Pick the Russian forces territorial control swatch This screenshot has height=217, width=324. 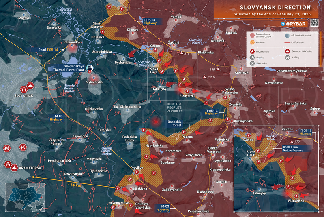(x=253, y=36)
